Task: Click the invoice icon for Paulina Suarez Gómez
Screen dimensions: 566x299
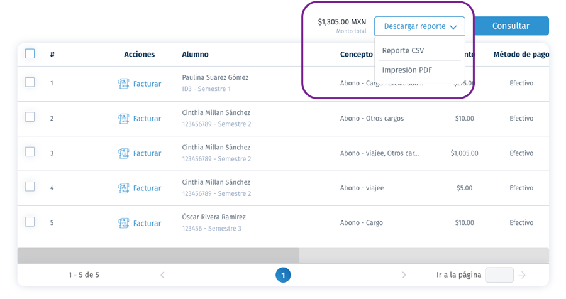Action: click(x=123, y=84)
